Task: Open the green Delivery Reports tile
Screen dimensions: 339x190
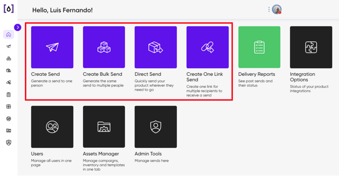Action: 259,47
